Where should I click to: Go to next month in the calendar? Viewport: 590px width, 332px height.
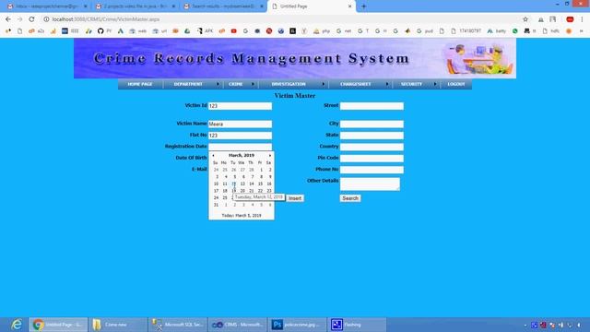pos(270,156)
